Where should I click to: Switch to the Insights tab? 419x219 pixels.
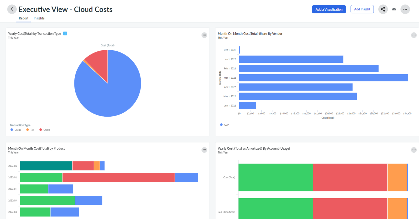point(39,18)
